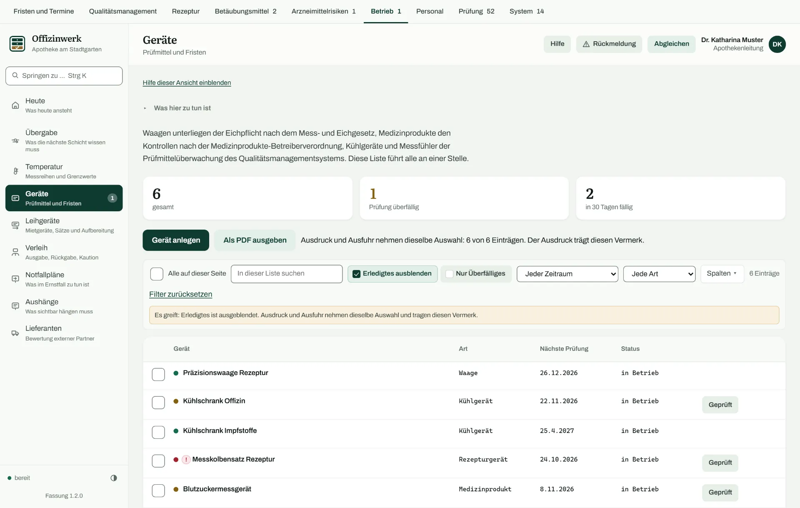
Task: Click the warning triangle in Rückmeldung button
Action: pyautogui.click(x=586, y=44)
